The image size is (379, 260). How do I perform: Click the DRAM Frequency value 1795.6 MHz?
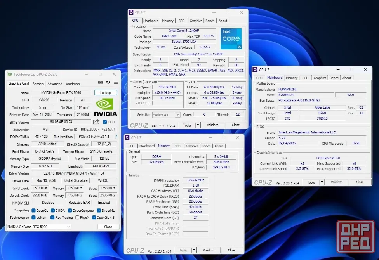pos(195,180)
